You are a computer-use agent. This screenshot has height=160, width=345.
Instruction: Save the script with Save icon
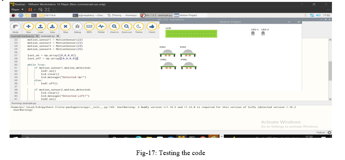(x=53, y=27)
